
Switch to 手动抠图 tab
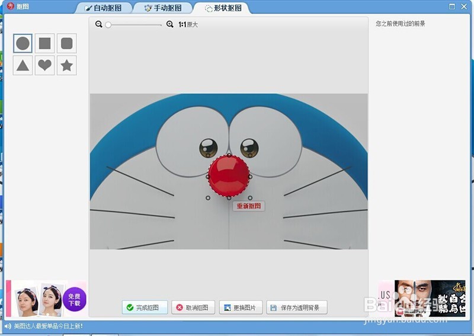[x=164, y=8]
